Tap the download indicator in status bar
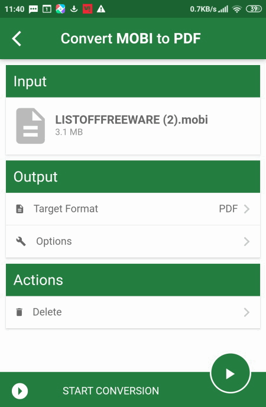This screenshot has height=407, width=266. (x=74, y=9)
